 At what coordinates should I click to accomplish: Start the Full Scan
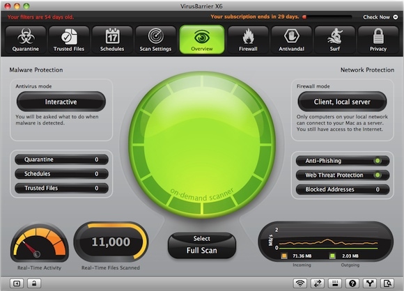pyautogui.click(x=202, y=251)
